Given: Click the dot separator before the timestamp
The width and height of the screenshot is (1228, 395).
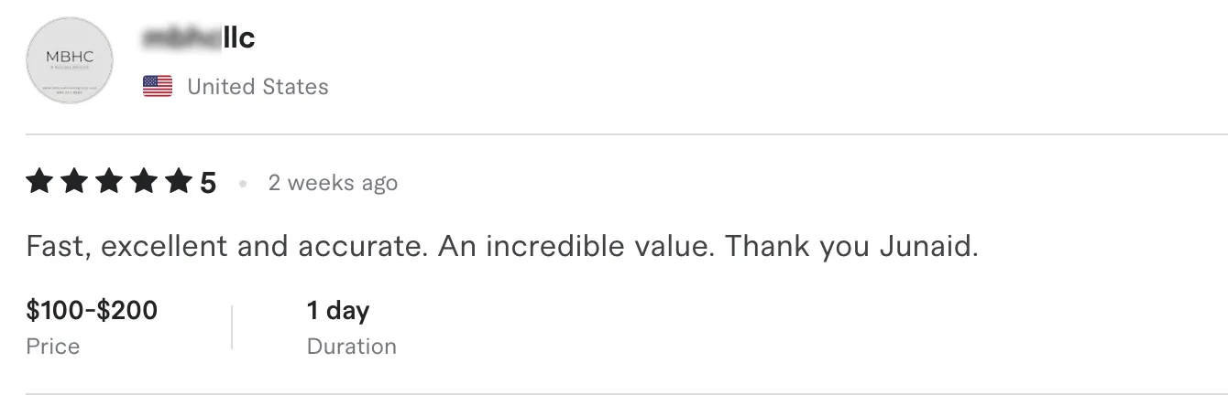Looking at the screenshot, I should point(243,184).
